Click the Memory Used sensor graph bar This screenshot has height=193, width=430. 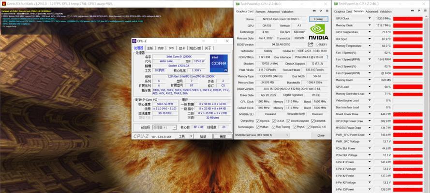click(408, 80)
